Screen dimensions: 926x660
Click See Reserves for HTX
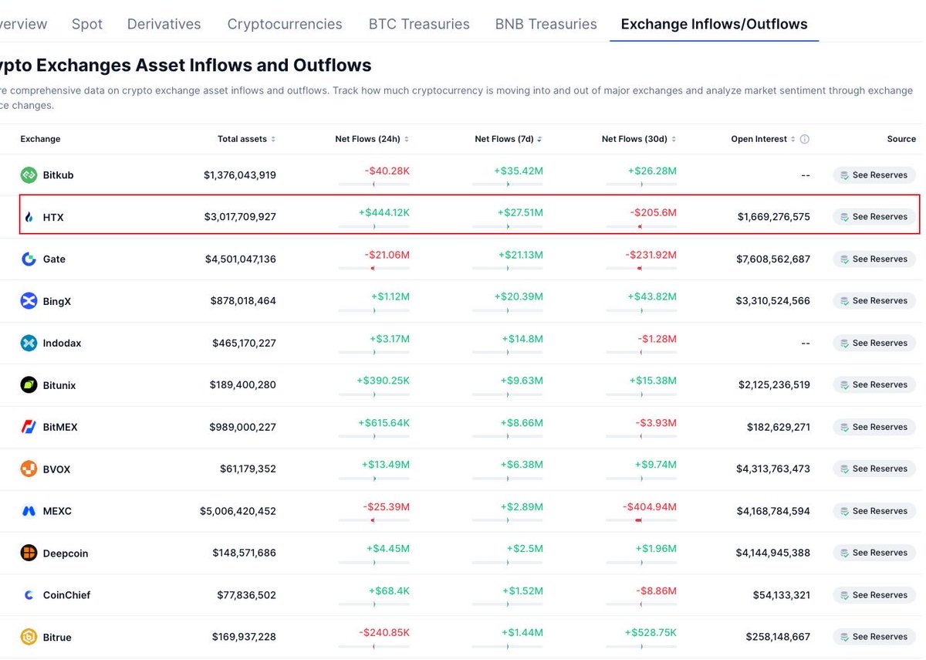(874, 217)
